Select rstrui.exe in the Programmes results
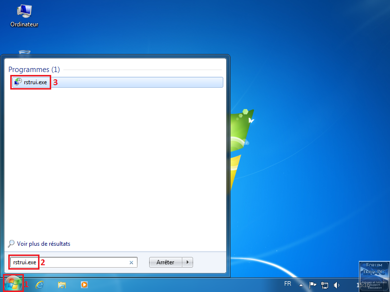Viewport: 390px width, 292px height. (36, 82)
